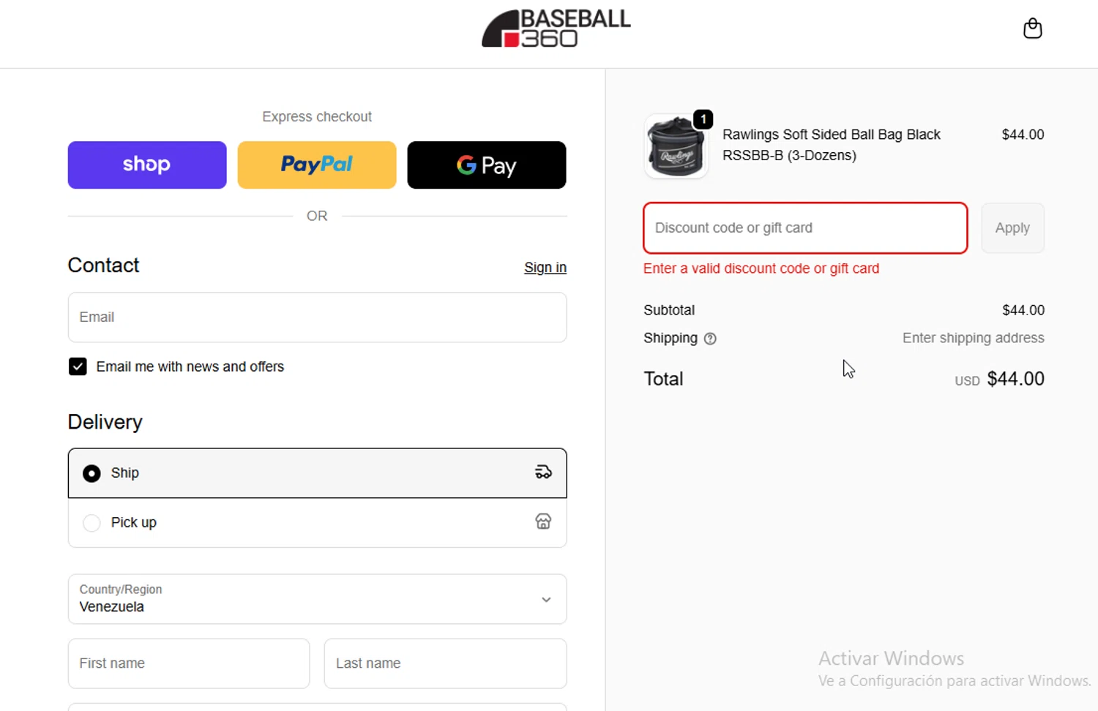Screen dimensions: 1098x711
Task: Click the Delivery section heading
Action: pyautogui.click(x=105, y=422)
